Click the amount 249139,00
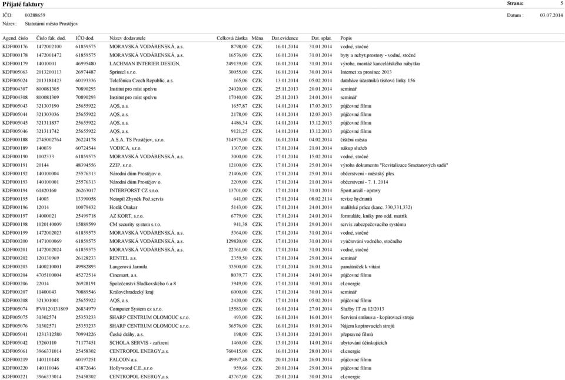This screenshot has height=380, width=565. [x=237, y=64]
